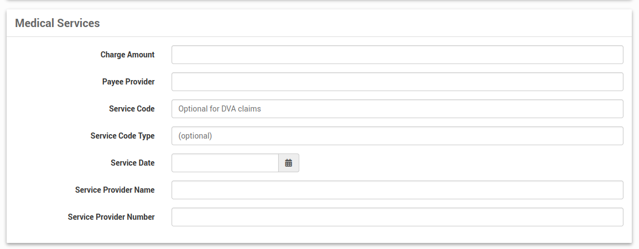Focus the Payee Provider text box

pyautogui.click(x=397, y=82)
